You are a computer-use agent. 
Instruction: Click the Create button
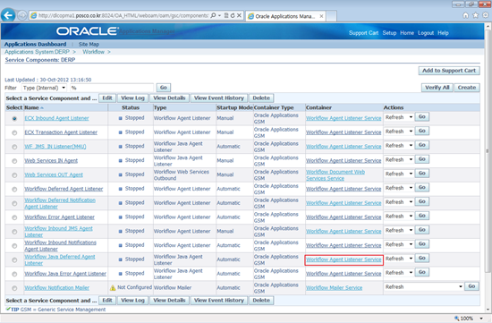click(467, 88)
